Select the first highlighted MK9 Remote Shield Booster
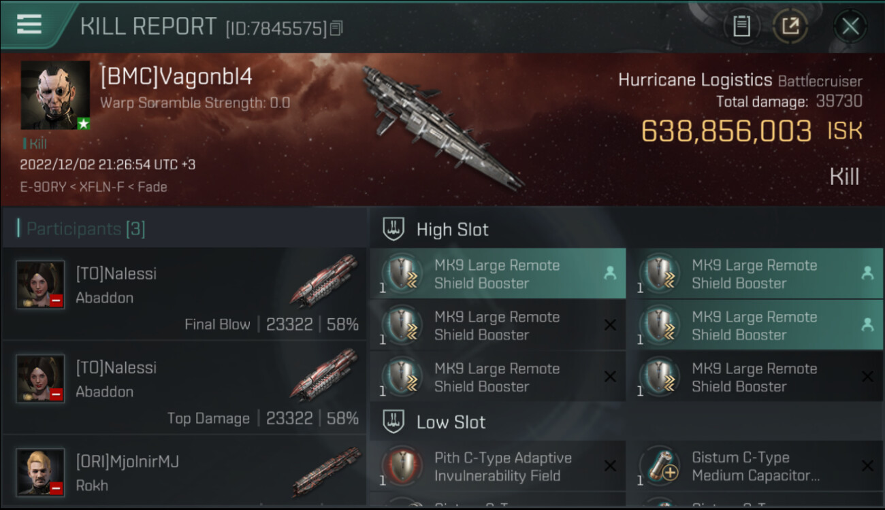 (498, 274)
